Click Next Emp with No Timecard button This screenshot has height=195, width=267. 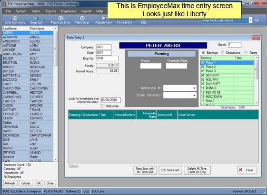(x=145, y=170)
